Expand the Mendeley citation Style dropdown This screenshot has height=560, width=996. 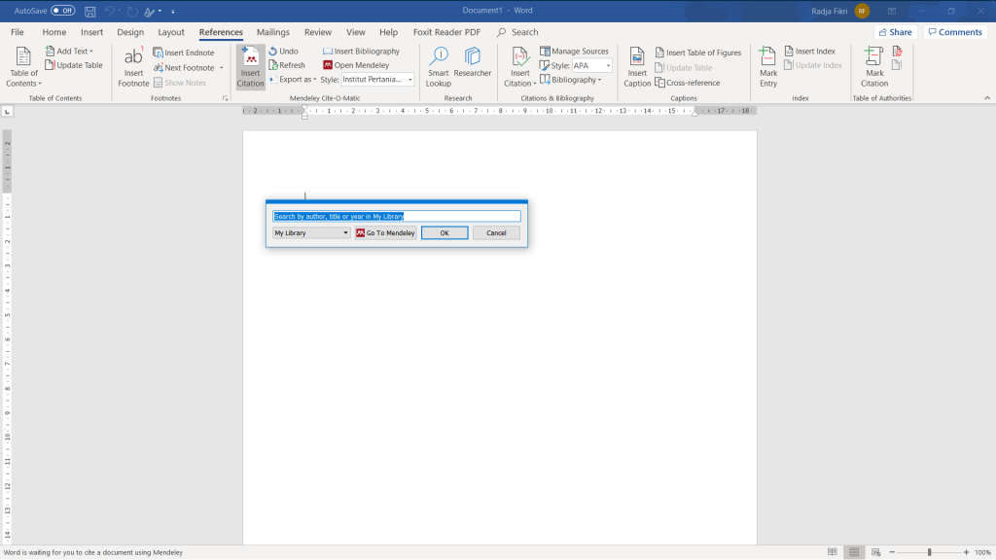[x=409, y=80]
